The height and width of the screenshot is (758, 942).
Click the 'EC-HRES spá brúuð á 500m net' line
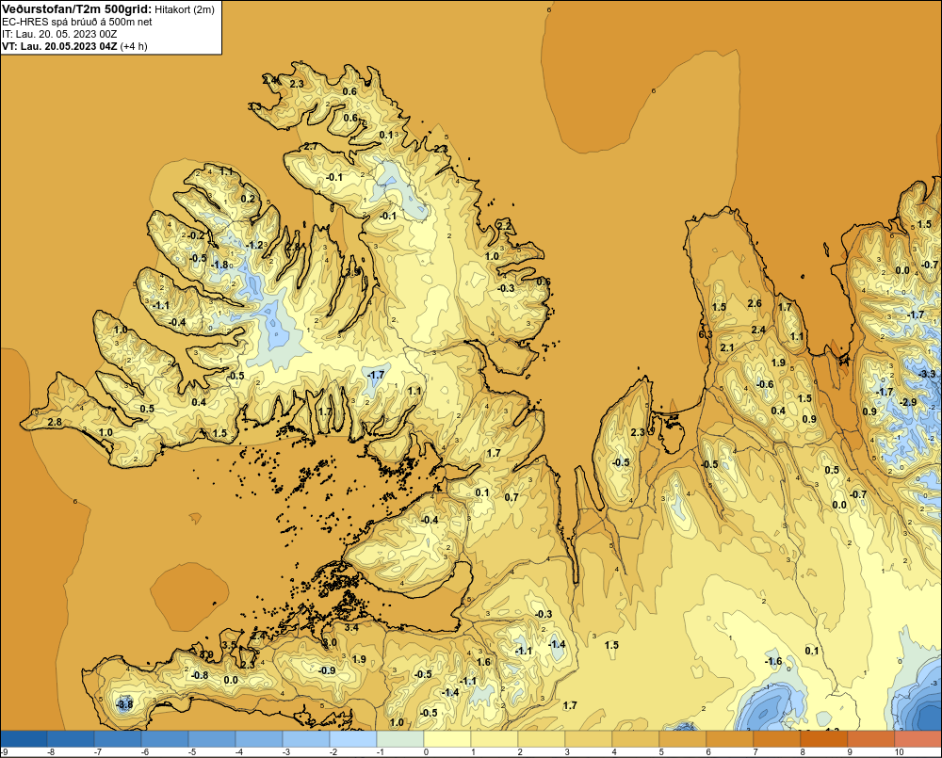tap(77, 22)
